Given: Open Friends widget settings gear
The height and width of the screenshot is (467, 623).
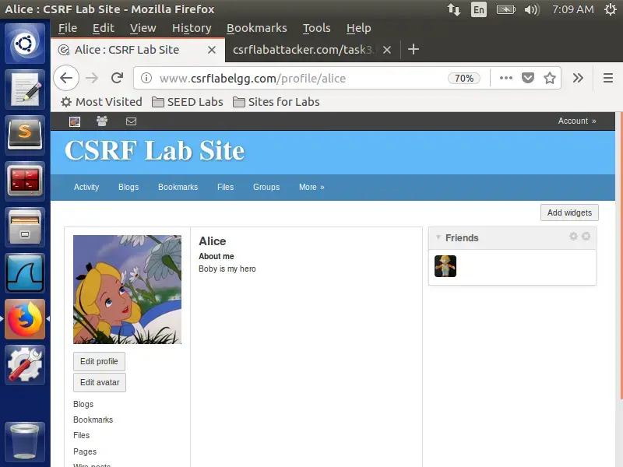Looking at the screenshot, I should click(573, 237).
